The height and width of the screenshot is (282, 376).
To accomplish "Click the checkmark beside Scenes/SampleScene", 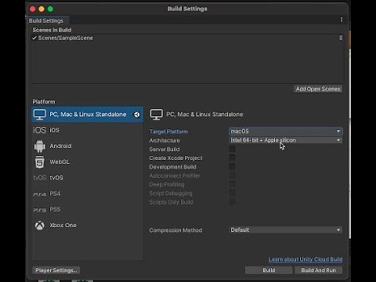I will (34, 38).
